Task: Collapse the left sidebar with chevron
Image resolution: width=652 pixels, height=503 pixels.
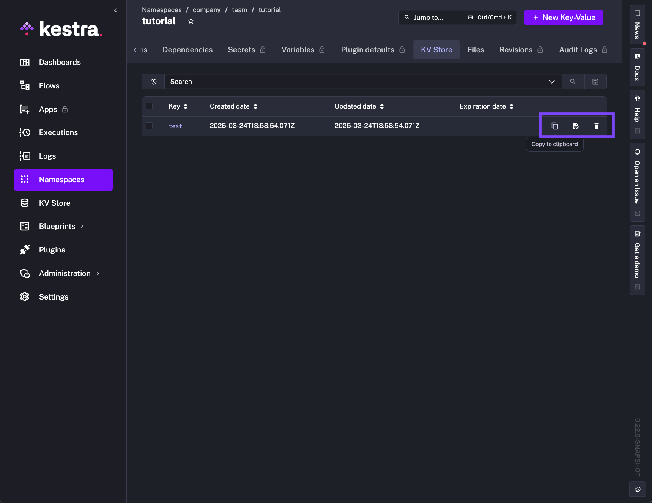Action: pos(115,10)
